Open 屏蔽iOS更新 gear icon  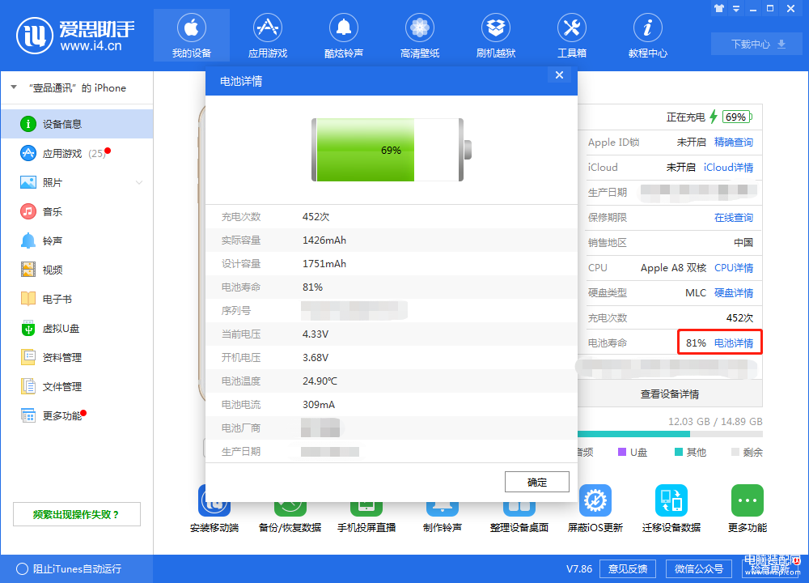tap(595, 500)
